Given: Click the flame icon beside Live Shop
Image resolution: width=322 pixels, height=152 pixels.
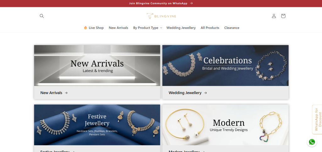Looking at the screenshot, I should pos(86,28).
